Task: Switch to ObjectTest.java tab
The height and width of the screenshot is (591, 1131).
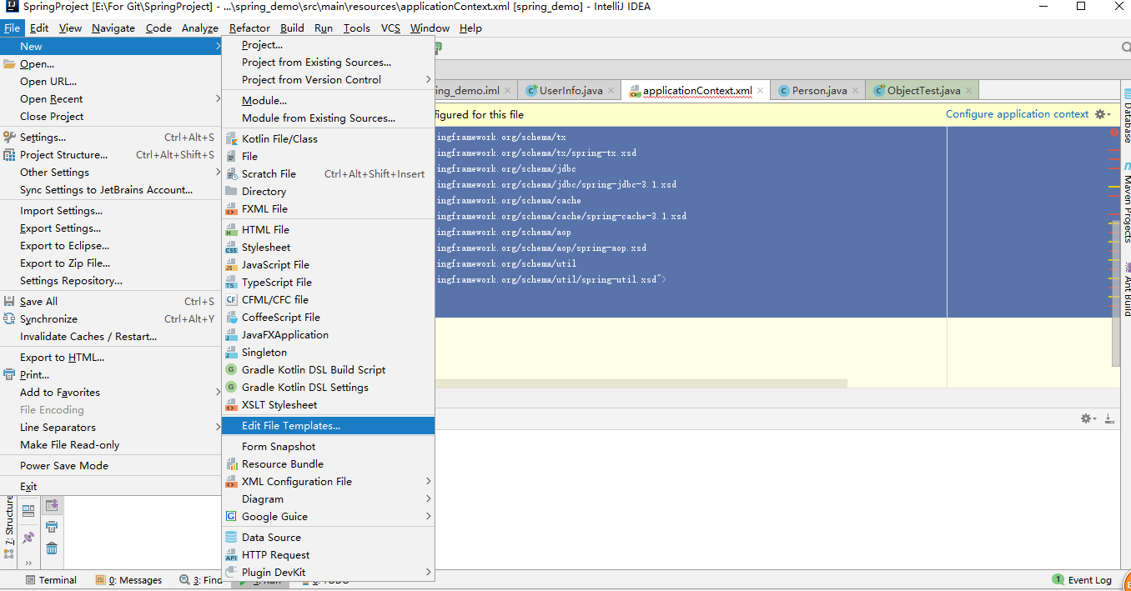Action: coord(922,91)
